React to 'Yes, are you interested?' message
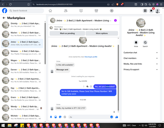The width and height of the screenshot is (164, 128). click(x=91, y=86)
